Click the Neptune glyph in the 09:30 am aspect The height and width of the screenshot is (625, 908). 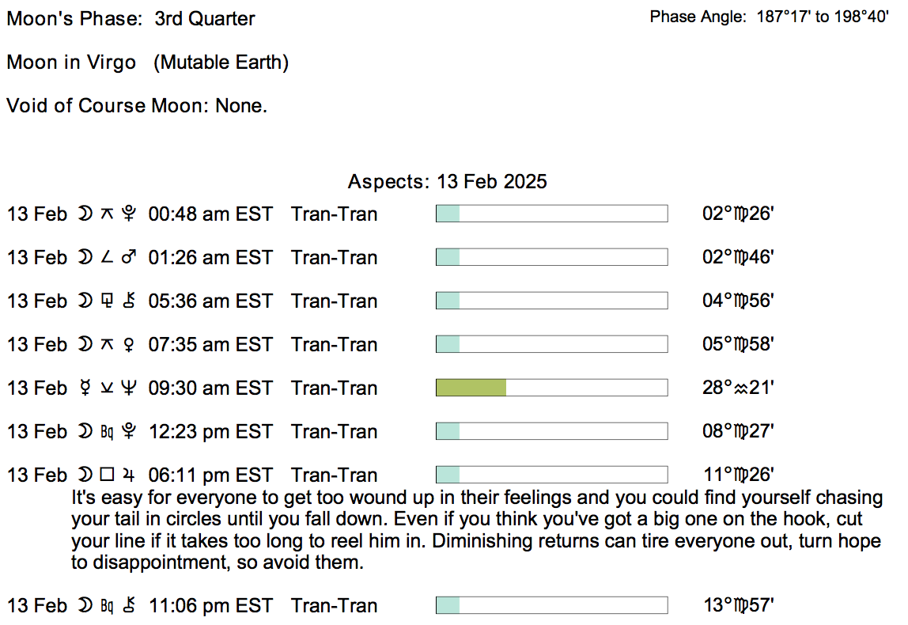click(x=131, y=388)
